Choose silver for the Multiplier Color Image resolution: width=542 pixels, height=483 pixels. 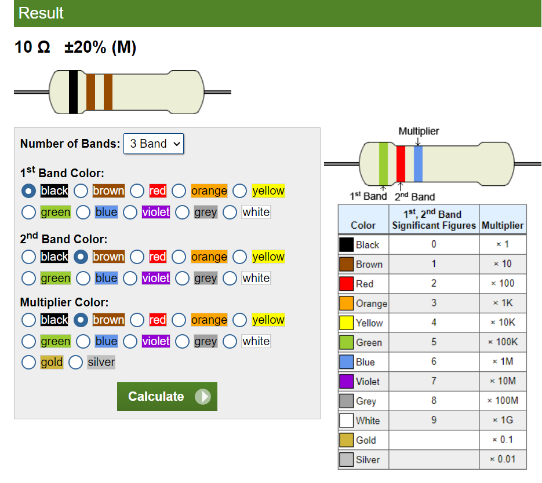click(x=75, y=363)
